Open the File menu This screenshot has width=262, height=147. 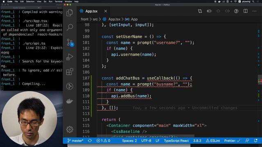(x=16, y=2)
